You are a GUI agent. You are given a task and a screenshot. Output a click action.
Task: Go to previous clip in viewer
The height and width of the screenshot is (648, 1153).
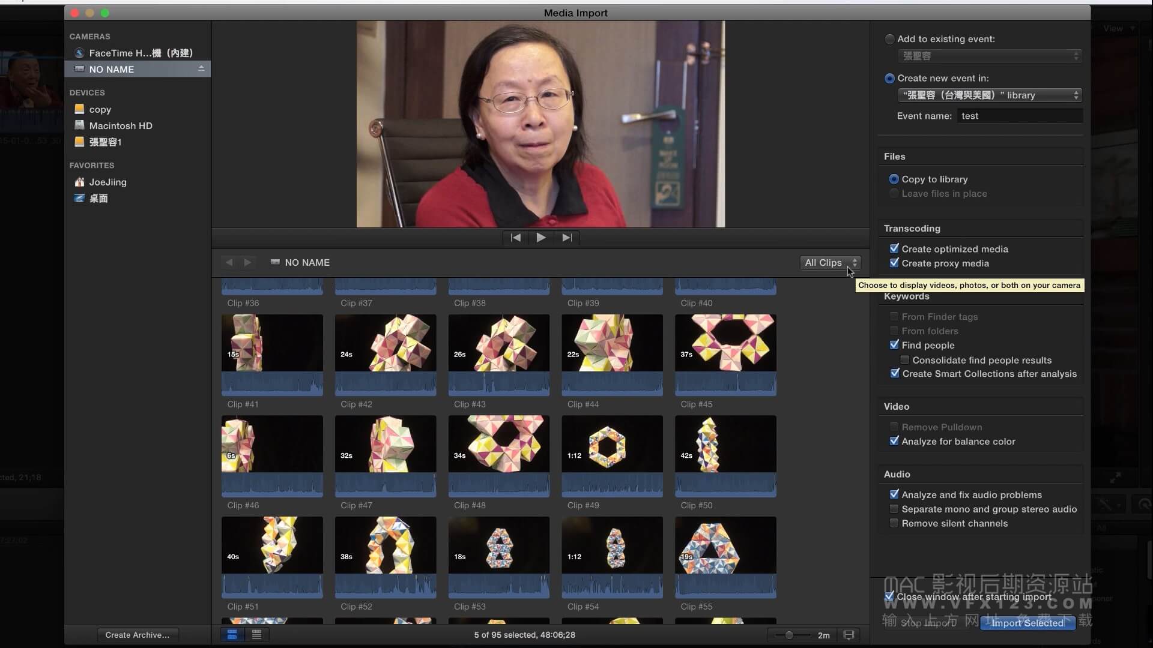515,238
